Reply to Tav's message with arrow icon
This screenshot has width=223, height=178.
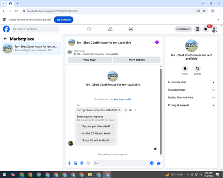click(x=130, y=110)
